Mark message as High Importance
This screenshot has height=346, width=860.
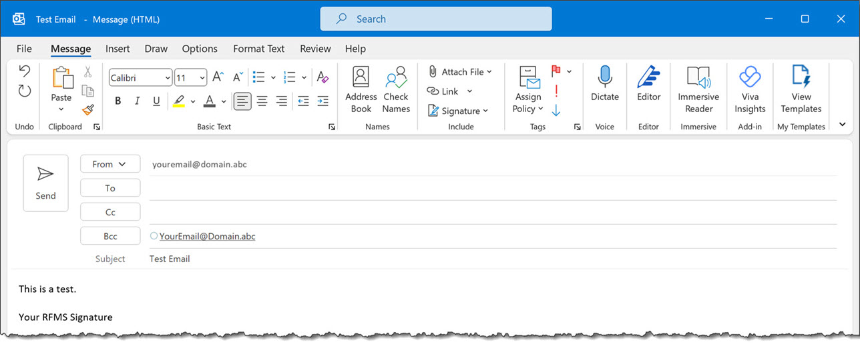tap(556, 91)
